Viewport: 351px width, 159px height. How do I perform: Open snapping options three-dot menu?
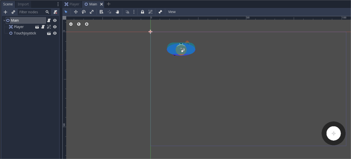point(134,12)
